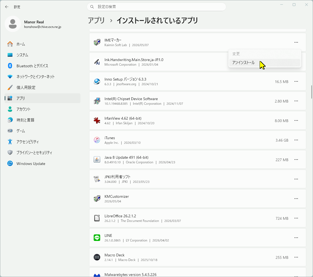Click the Java 227 MB size value

click(x=282, y=160)
